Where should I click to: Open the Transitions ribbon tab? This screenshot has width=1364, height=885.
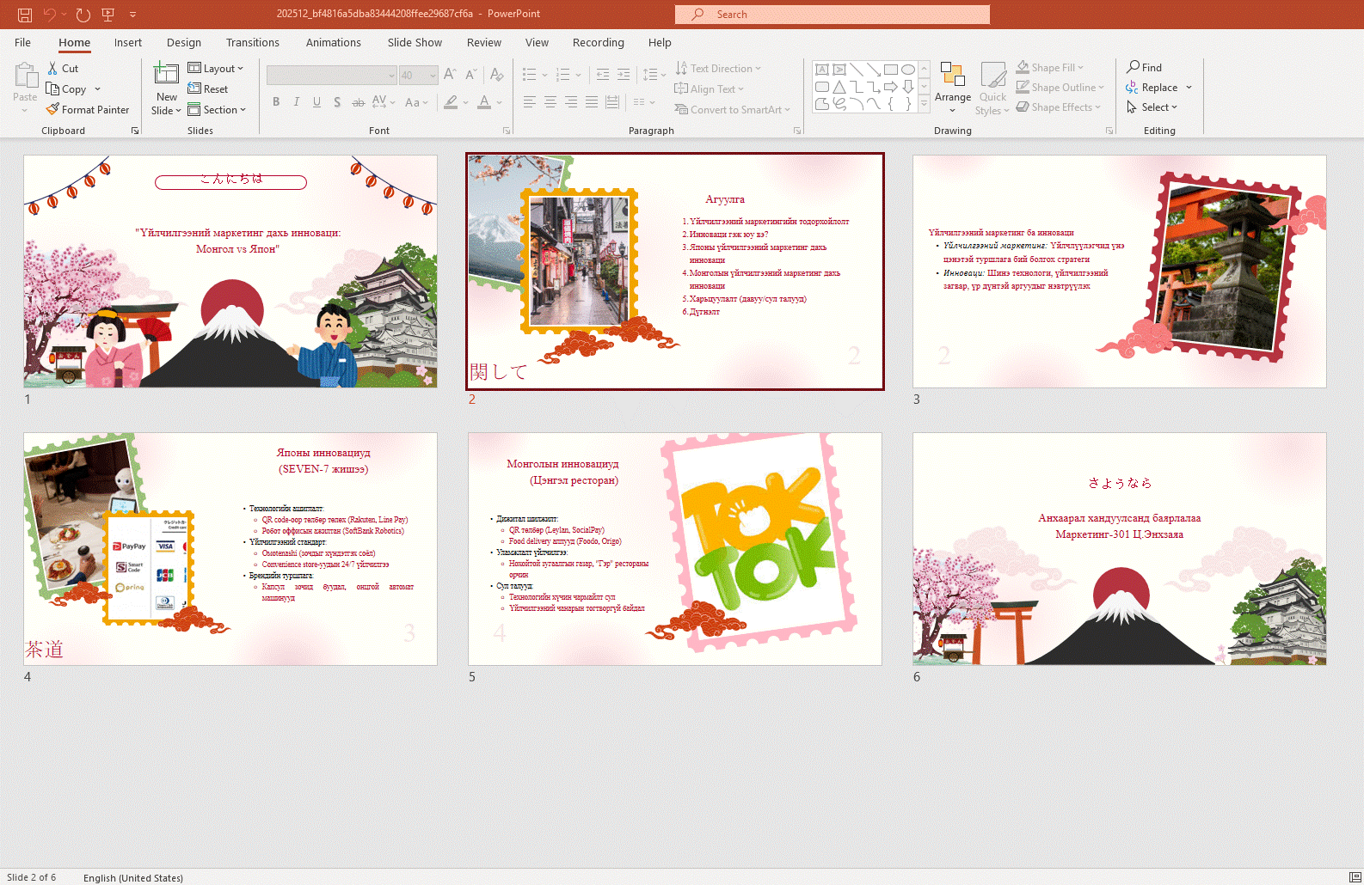pos(252,43)
